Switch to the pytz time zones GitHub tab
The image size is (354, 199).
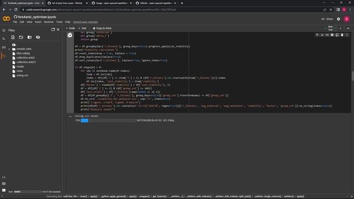(67, 3)
